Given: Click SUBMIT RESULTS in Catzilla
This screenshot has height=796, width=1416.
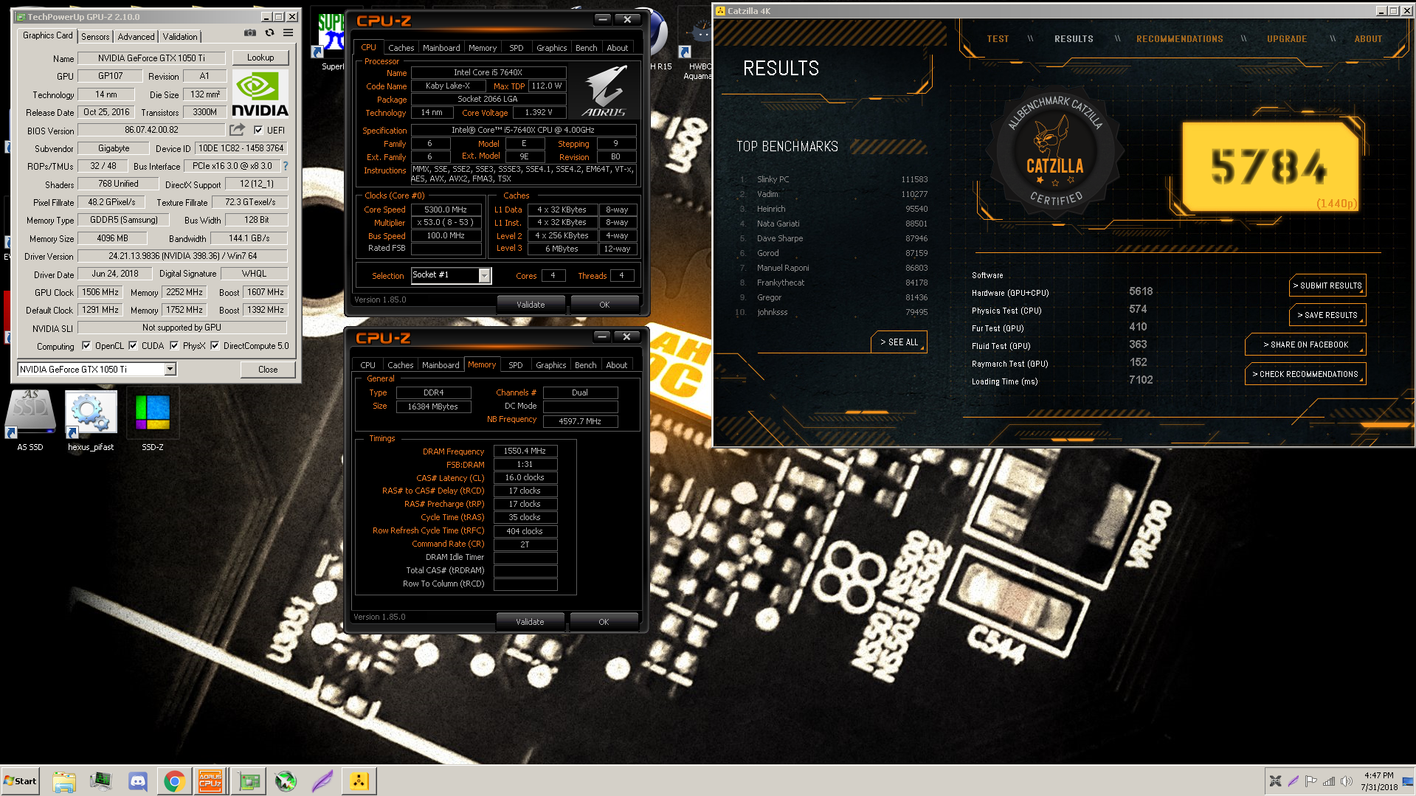Looking at the screenshot, I should point(1327,285).
